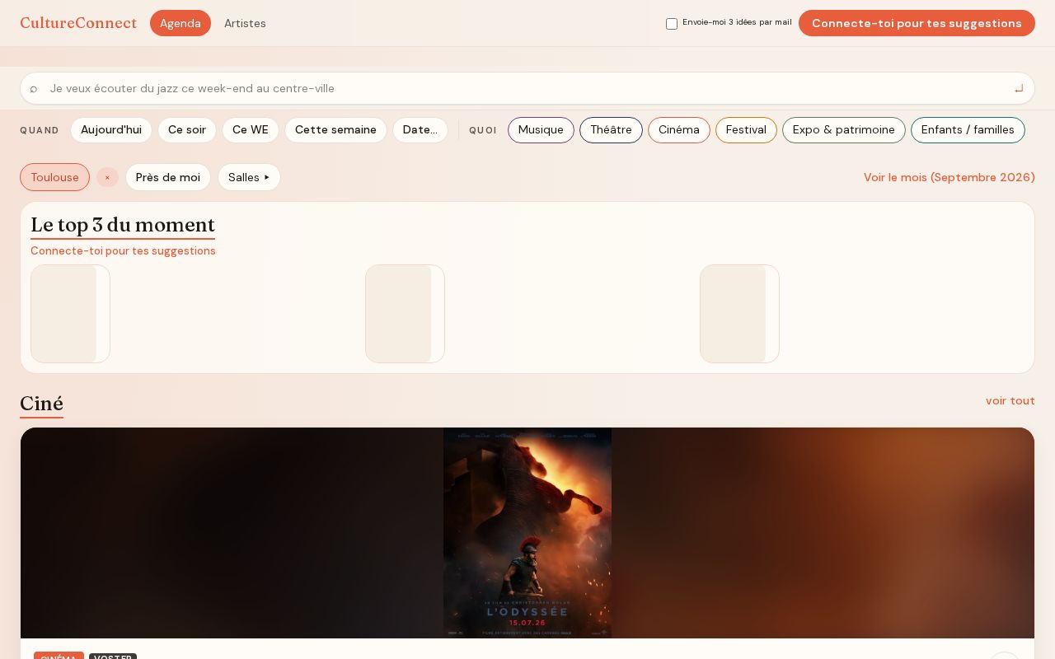Click the 'Le top 3 du moment' heading
Image resolution: width=1055 pixels, height=659 pixels.
click(x=123, y=225)
